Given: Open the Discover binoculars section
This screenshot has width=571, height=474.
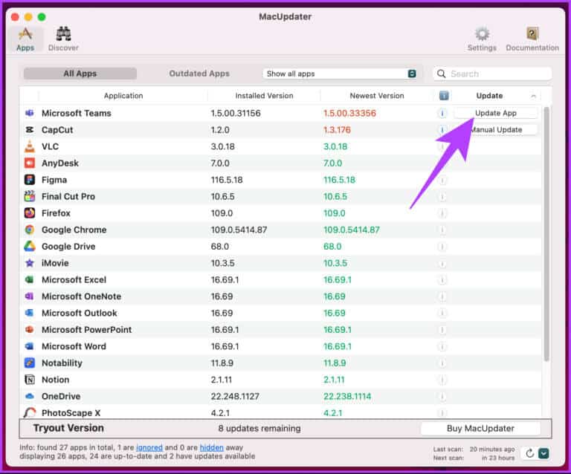Looking at the screenshot, I should [63, 39].
